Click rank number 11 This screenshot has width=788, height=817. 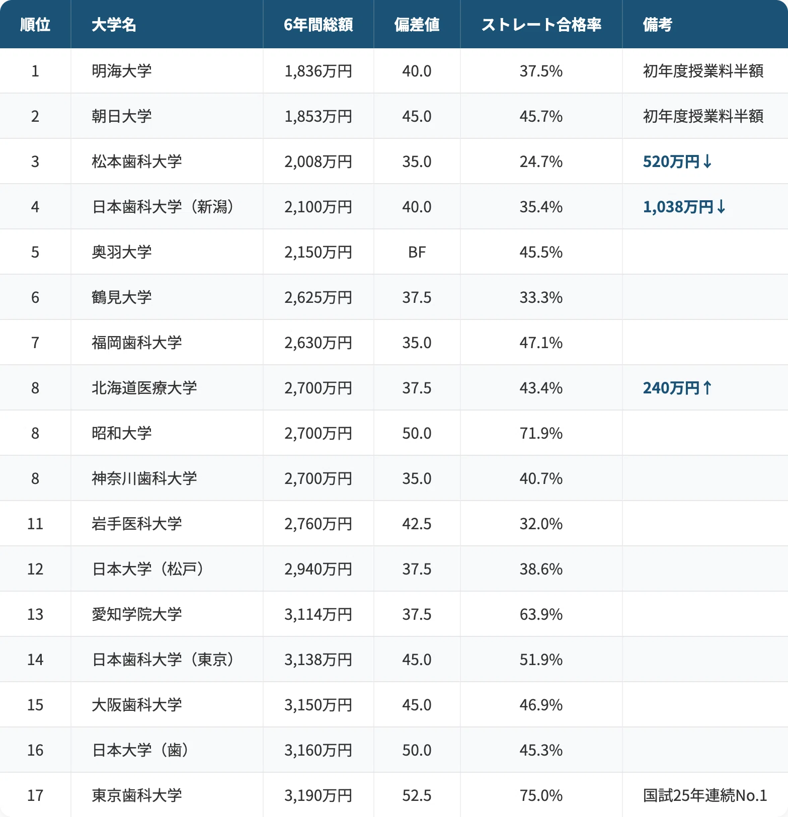tap(35, 524)
